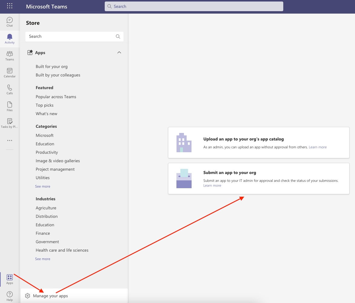Click the ellipsis for more apps

[x=9, y=140]
